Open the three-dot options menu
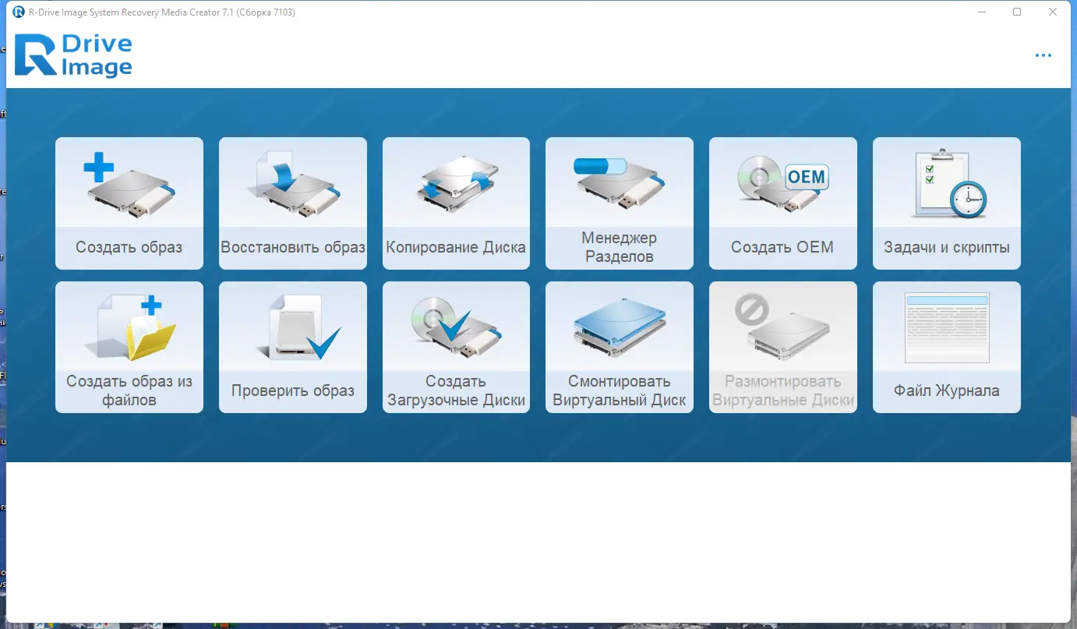Image resolution: width=1077 pixels, height=629 pixels. 1043,55
